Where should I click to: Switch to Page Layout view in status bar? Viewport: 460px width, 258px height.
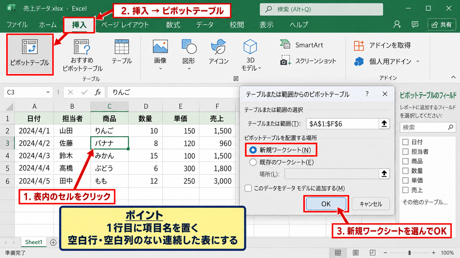(x=355, y=253)
